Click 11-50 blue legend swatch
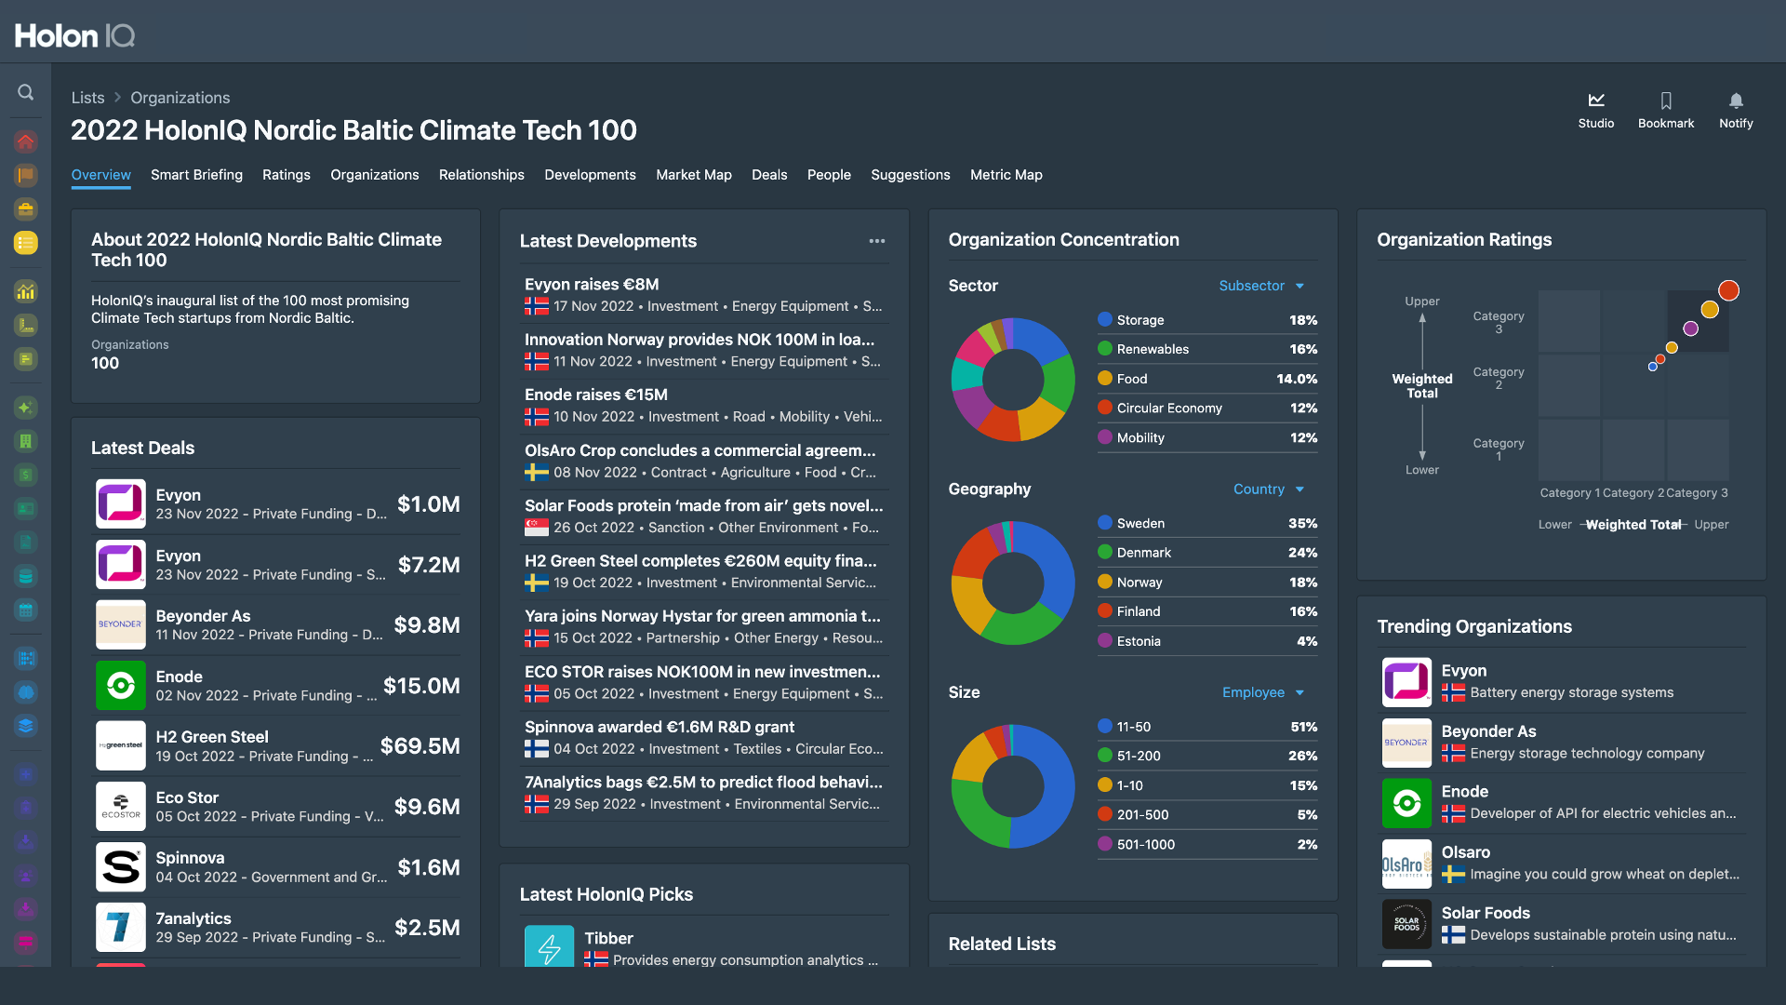 click(x=1105, y=727)
